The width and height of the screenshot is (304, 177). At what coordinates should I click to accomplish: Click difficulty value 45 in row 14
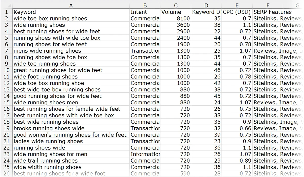[x=206, y=96]
